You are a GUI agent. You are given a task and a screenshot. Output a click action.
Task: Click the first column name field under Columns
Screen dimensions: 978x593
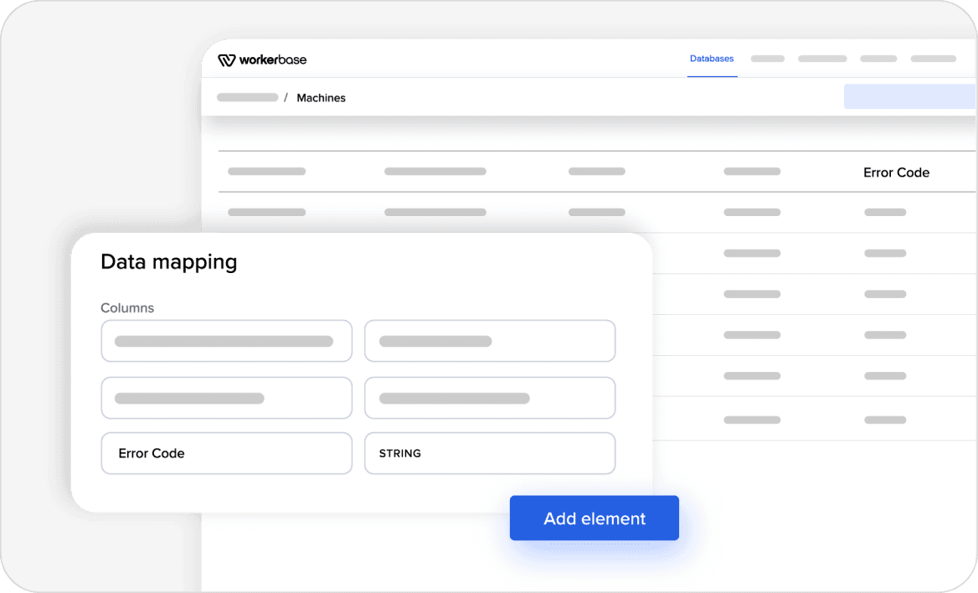pos(226,341)
